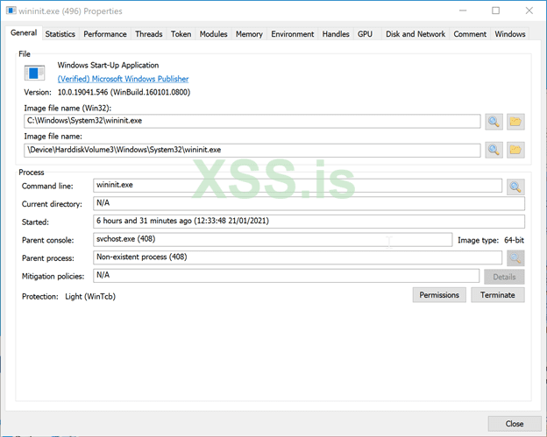
Task: Click the Image type 64-bit value
Action: tap(515, 240)
